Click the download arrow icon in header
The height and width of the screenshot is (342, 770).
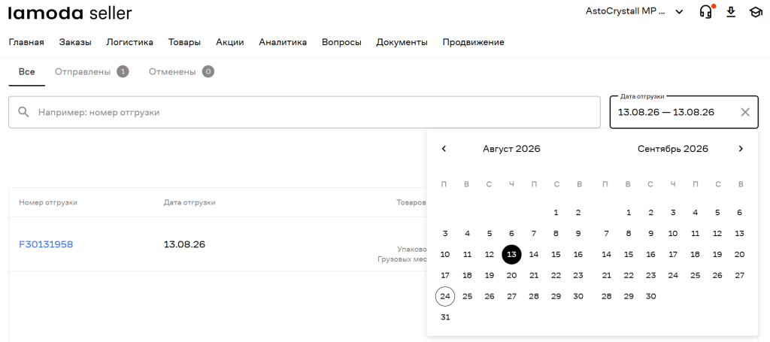(731, 12)
